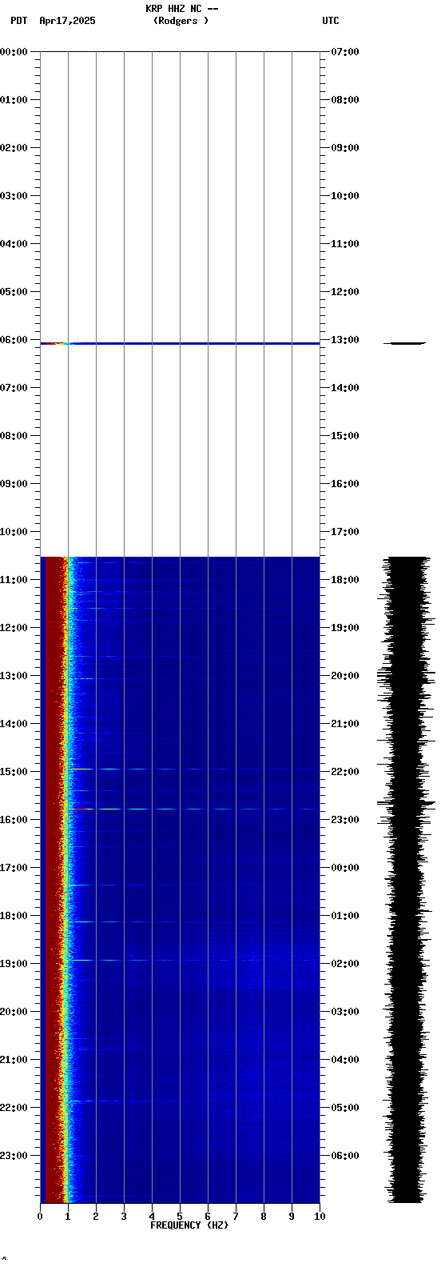The width and height of the screenshot is (441, 1267).
Task: Click the 08:00 PDT time label
Action: point(14,436)
